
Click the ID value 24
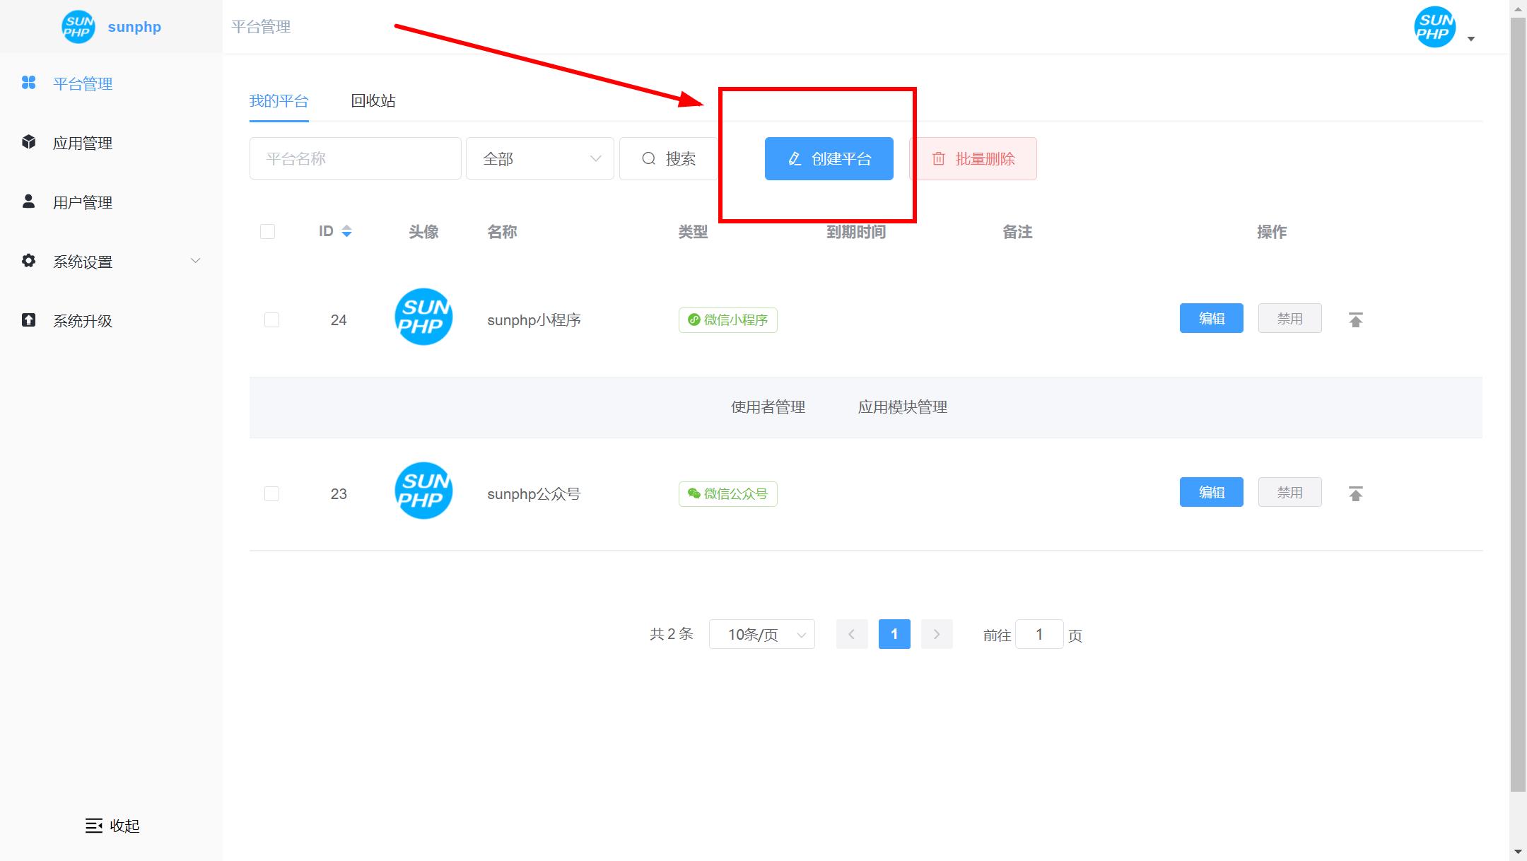339,320
